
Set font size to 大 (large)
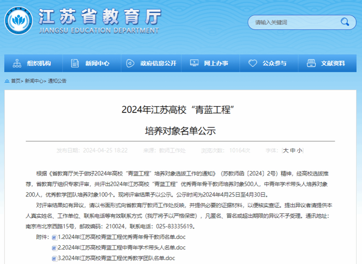click(x=286, y=150)
